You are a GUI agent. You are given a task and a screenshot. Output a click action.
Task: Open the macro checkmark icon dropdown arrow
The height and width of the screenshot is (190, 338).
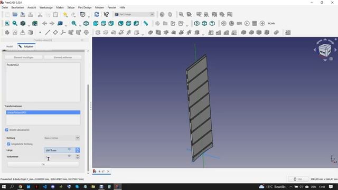(89, 16)
